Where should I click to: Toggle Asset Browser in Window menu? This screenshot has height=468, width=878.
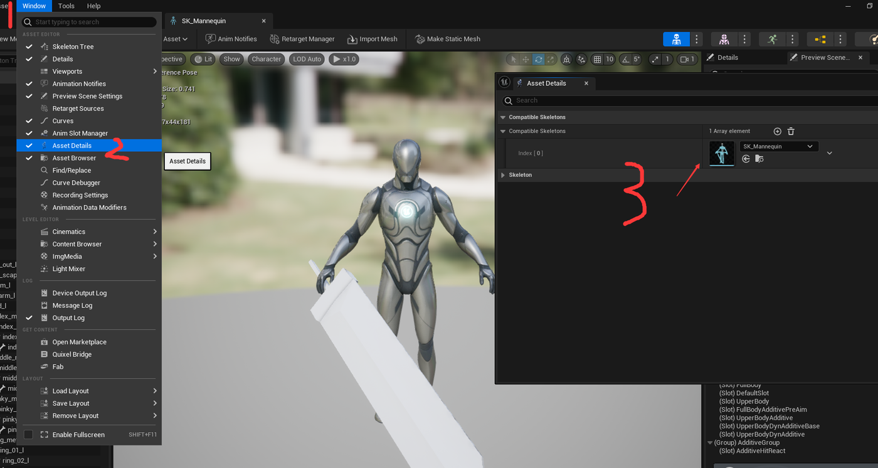coord(89,158)
